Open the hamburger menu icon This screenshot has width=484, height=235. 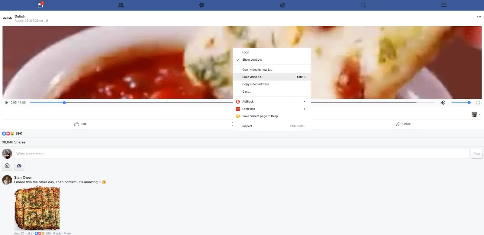click(x=444, y=5)
